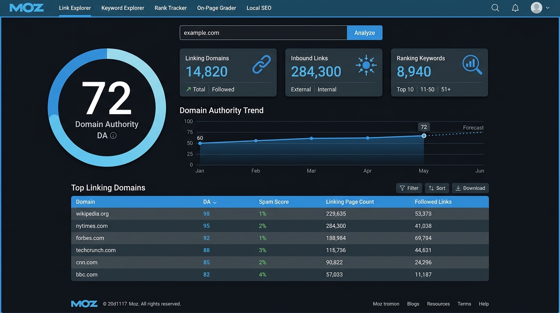Click the May data point on trend
This screenshot has height=313, width=560.
[424, 136]
